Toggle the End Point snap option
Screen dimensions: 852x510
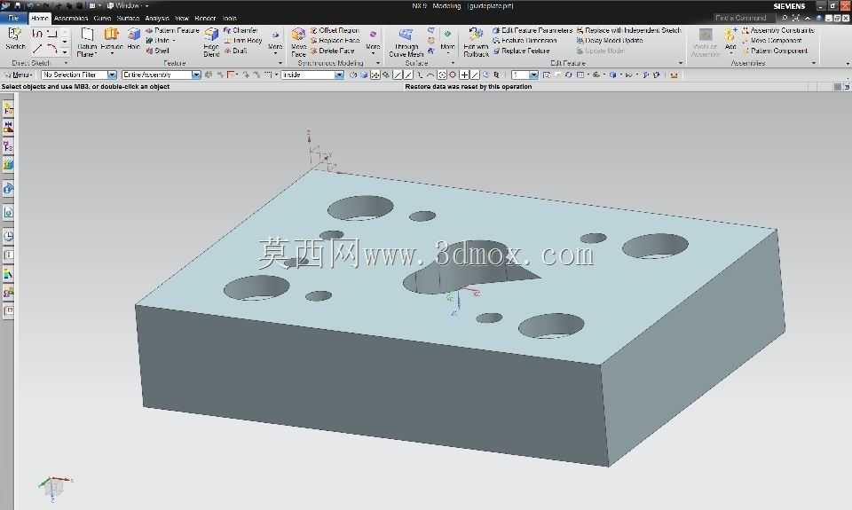click(398, 75)
